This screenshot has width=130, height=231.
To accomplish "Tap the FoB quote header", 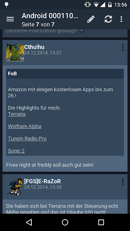I will pos(65,74).
